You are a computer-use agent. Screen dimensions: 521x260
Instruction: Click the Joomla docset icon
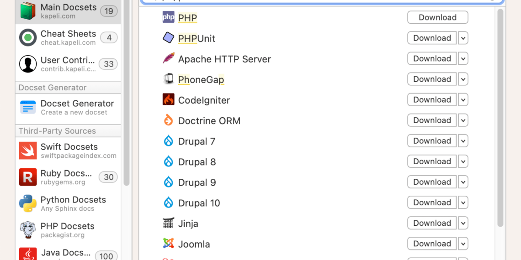pos(169,244)
